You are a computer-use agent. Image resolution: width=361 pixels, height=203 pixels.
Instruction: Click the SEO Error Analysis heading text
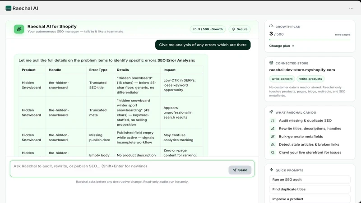(x=176, y=60)
